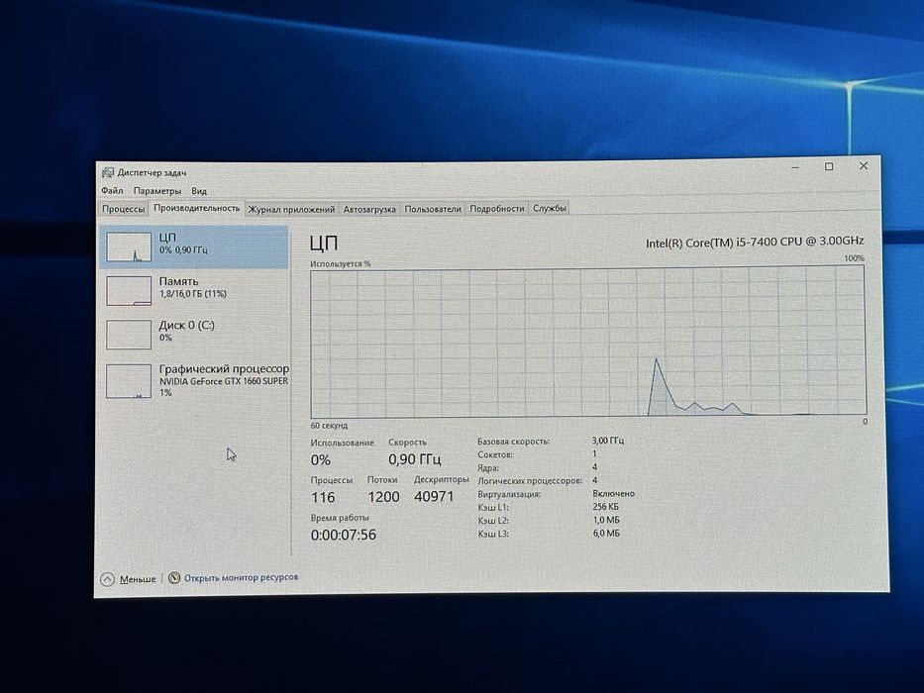
Task: Open the Пользователи tab
Action: pos(433,209)
